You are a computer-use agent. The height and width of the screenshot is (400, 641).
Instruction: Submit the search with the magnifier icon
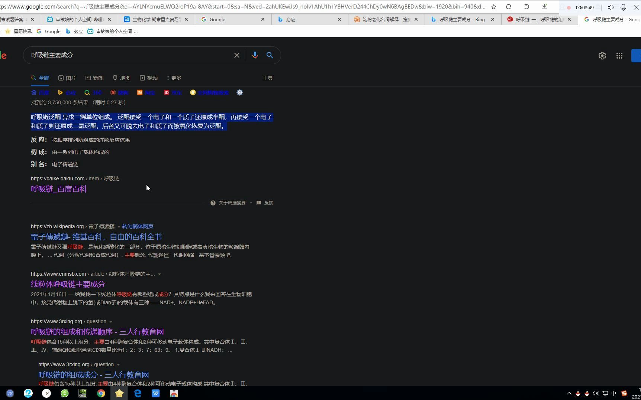coord(270,55)
